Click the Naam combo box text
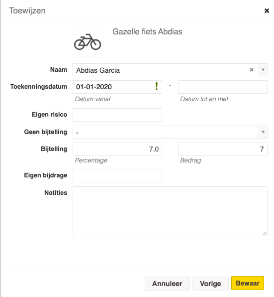The image size is (274, 297). point(98,70)
